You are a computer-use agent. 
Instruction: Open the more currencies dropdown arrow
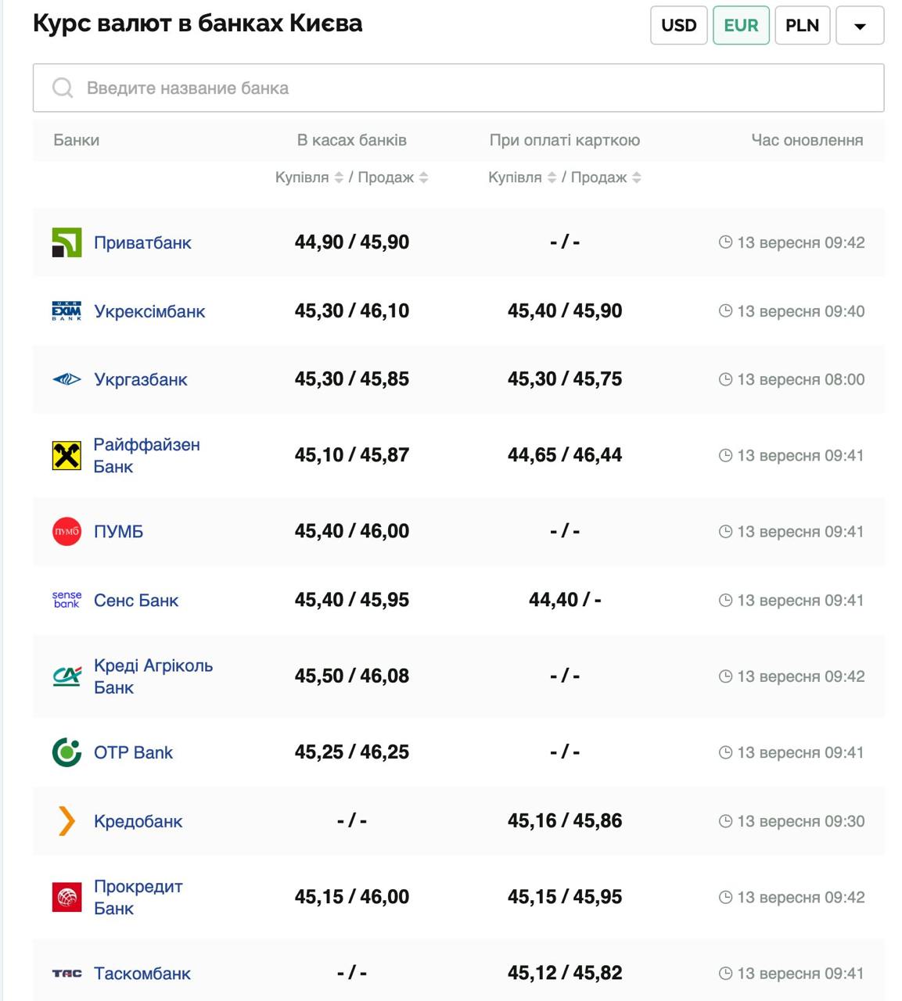click(860, 26)
